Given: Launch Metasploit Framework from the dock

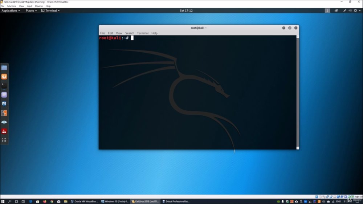Looking at the screenshot, I should click(4, 104).
